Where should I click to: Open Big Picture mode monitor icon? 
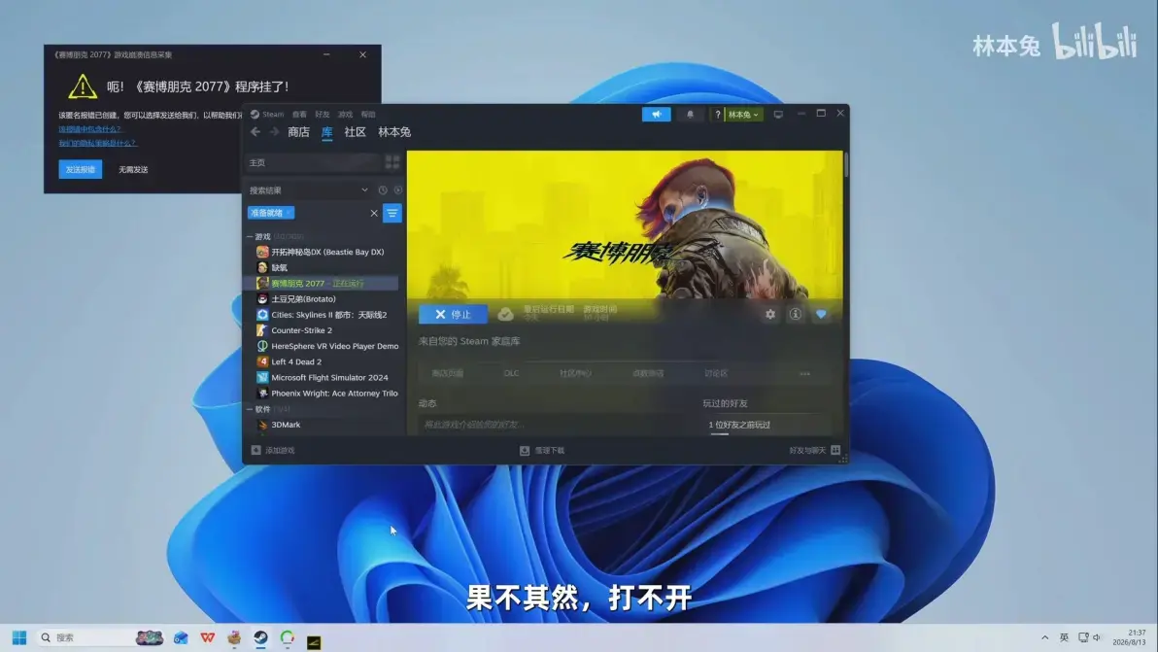click(x=778, y=115)
